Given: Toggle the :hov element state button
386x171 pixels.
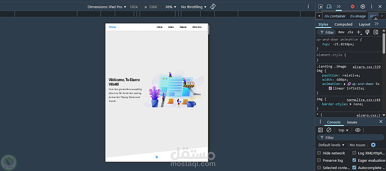Looking at the screenshot, I should pos(341,32).
